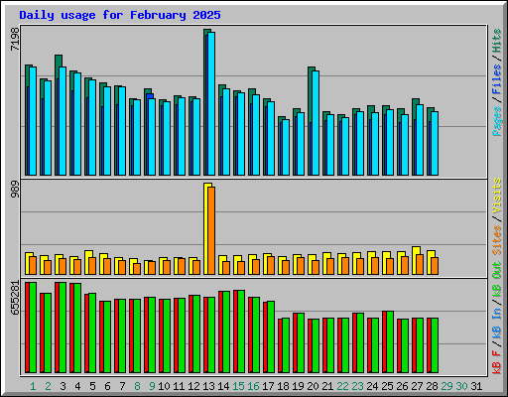
Task: Click the 989 axis maximum value
Action: 15,190
